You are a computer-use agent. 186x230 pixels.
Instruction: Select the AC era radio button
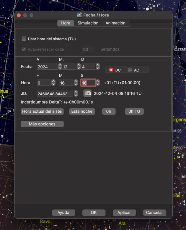coord(130,70)
